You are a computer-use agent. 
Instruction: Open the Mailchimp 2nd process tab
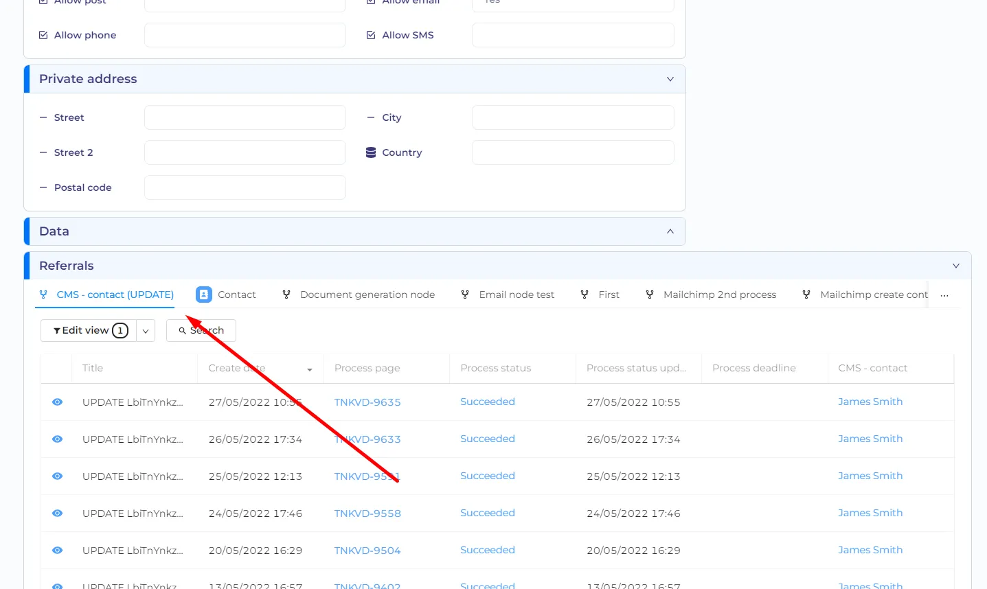pyautogui.click(x=711, y=294)
